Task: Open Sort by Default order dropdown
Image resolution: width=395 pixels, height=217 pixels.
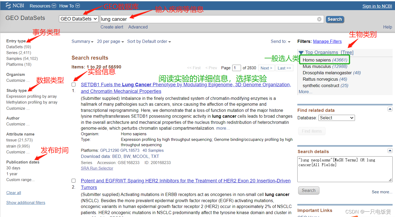Action: (149, 42)
